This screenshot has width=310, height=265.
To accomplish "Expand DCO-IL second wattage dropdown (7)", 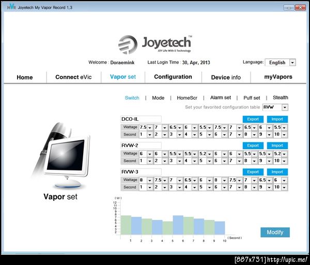I will coord(165,128).
